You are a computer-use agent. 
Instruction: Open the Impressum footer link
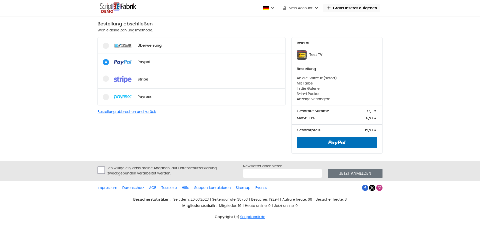point(107,188)
